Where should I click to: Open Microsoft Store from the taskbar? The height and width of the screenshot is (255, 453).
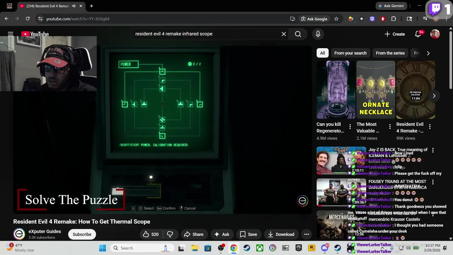tap(208, 248)
